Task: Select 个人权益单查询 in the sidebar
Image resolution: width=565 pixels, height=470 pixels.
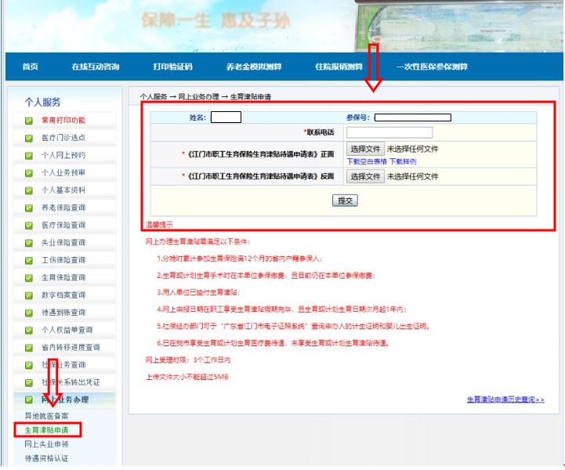Action: coord(67,330)
